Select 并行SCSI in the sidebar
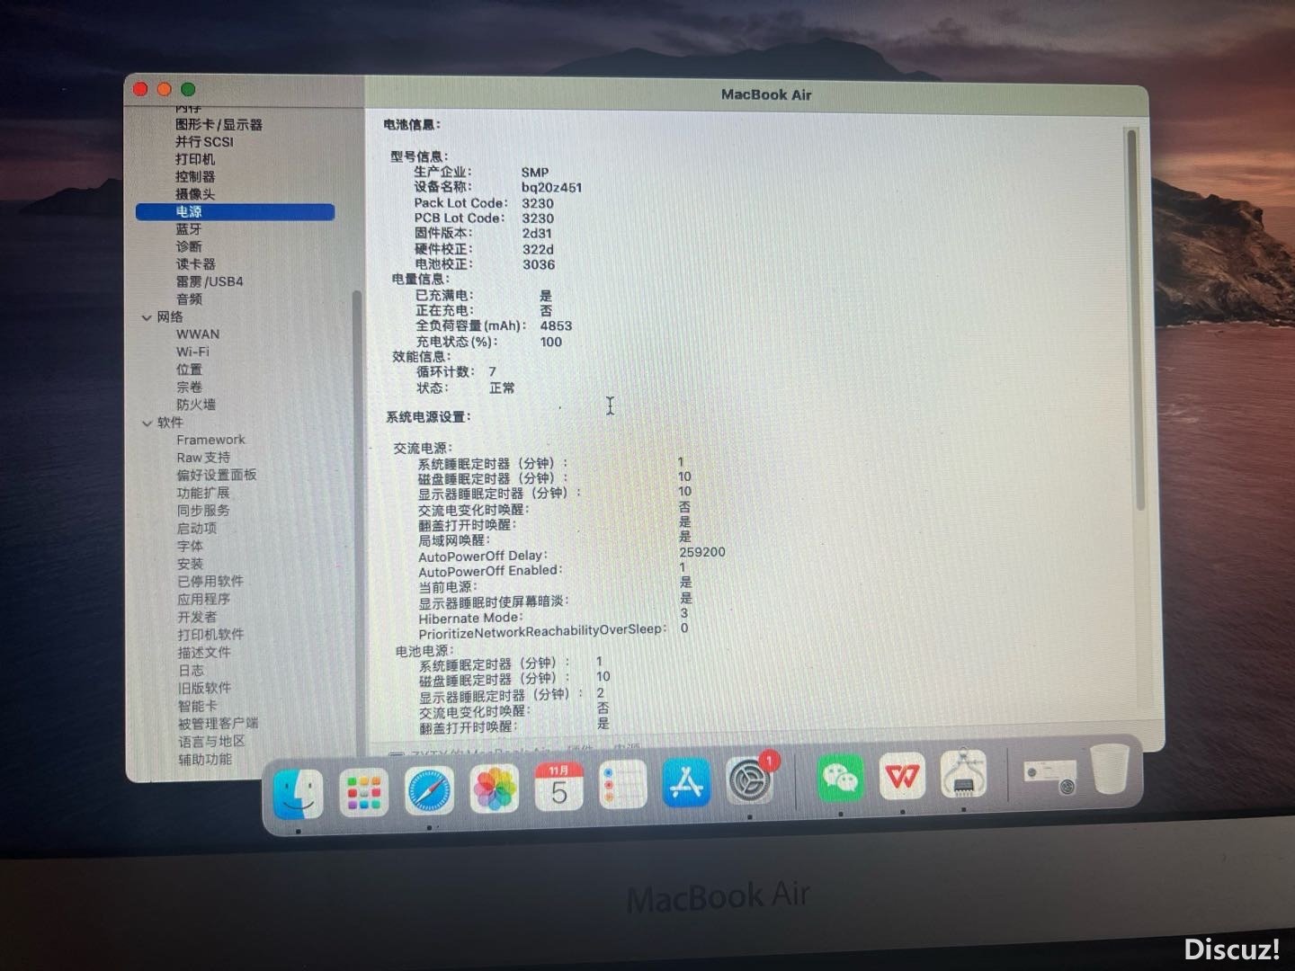This screenshot has width=1295, height=971. (204, 141)
